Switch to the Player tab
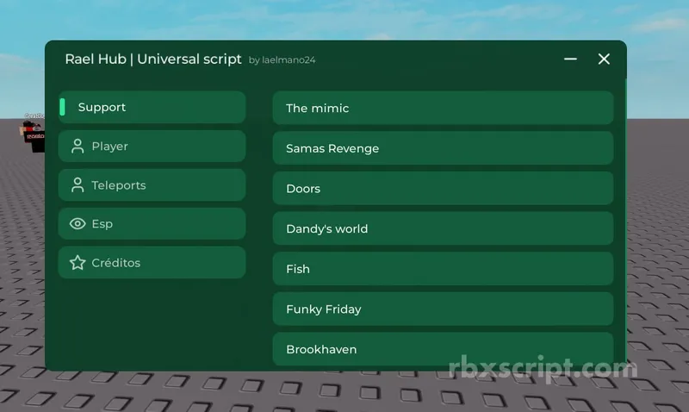 point(152,146)
